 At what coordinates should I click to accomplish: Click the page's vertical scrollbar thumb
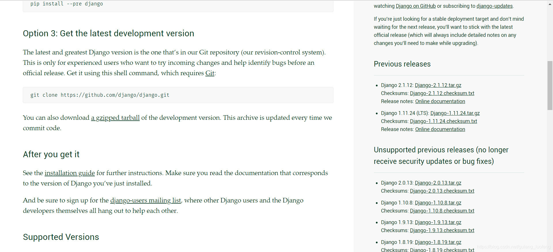(x=550, y=86)
